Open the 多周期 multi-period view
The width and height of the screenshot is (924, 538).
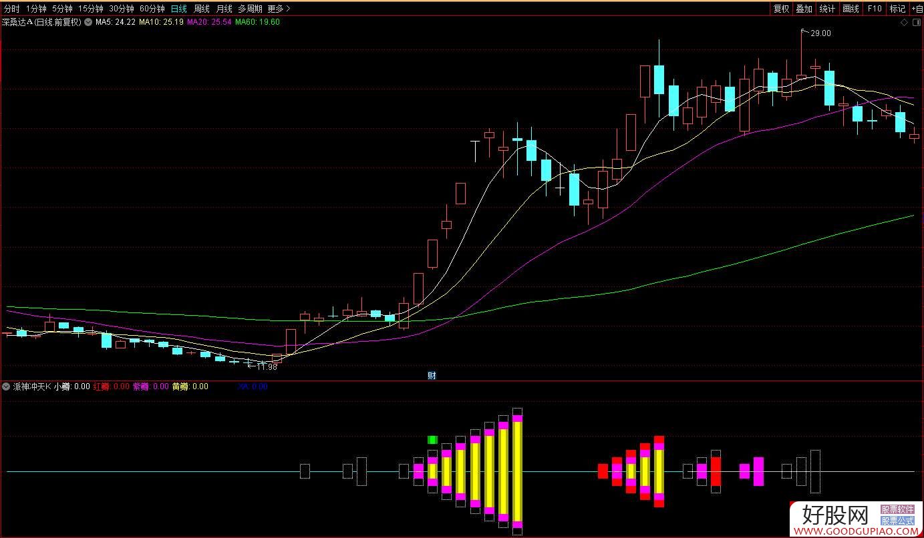tap(251, 9)
